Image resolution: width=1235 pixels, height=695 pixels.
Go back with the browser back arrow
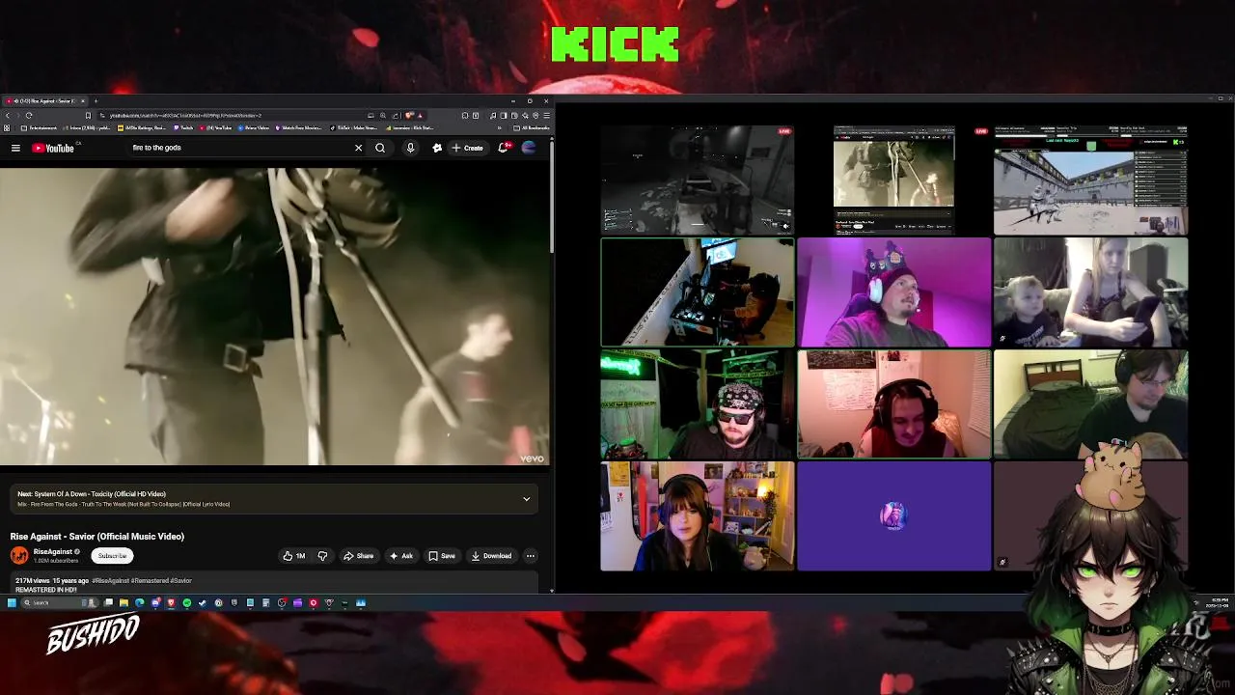click(x=8, y=115)
